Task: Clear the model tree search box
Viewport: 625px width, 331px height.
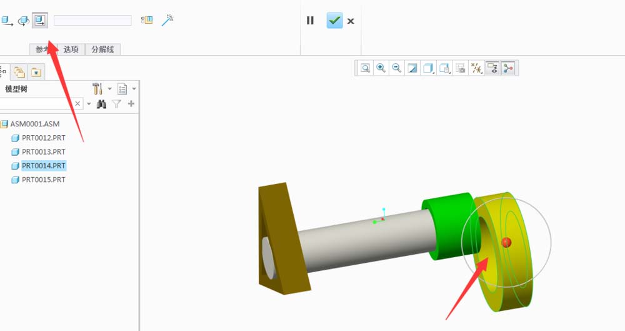Action: pyautogui.click(x=77, y=104)
